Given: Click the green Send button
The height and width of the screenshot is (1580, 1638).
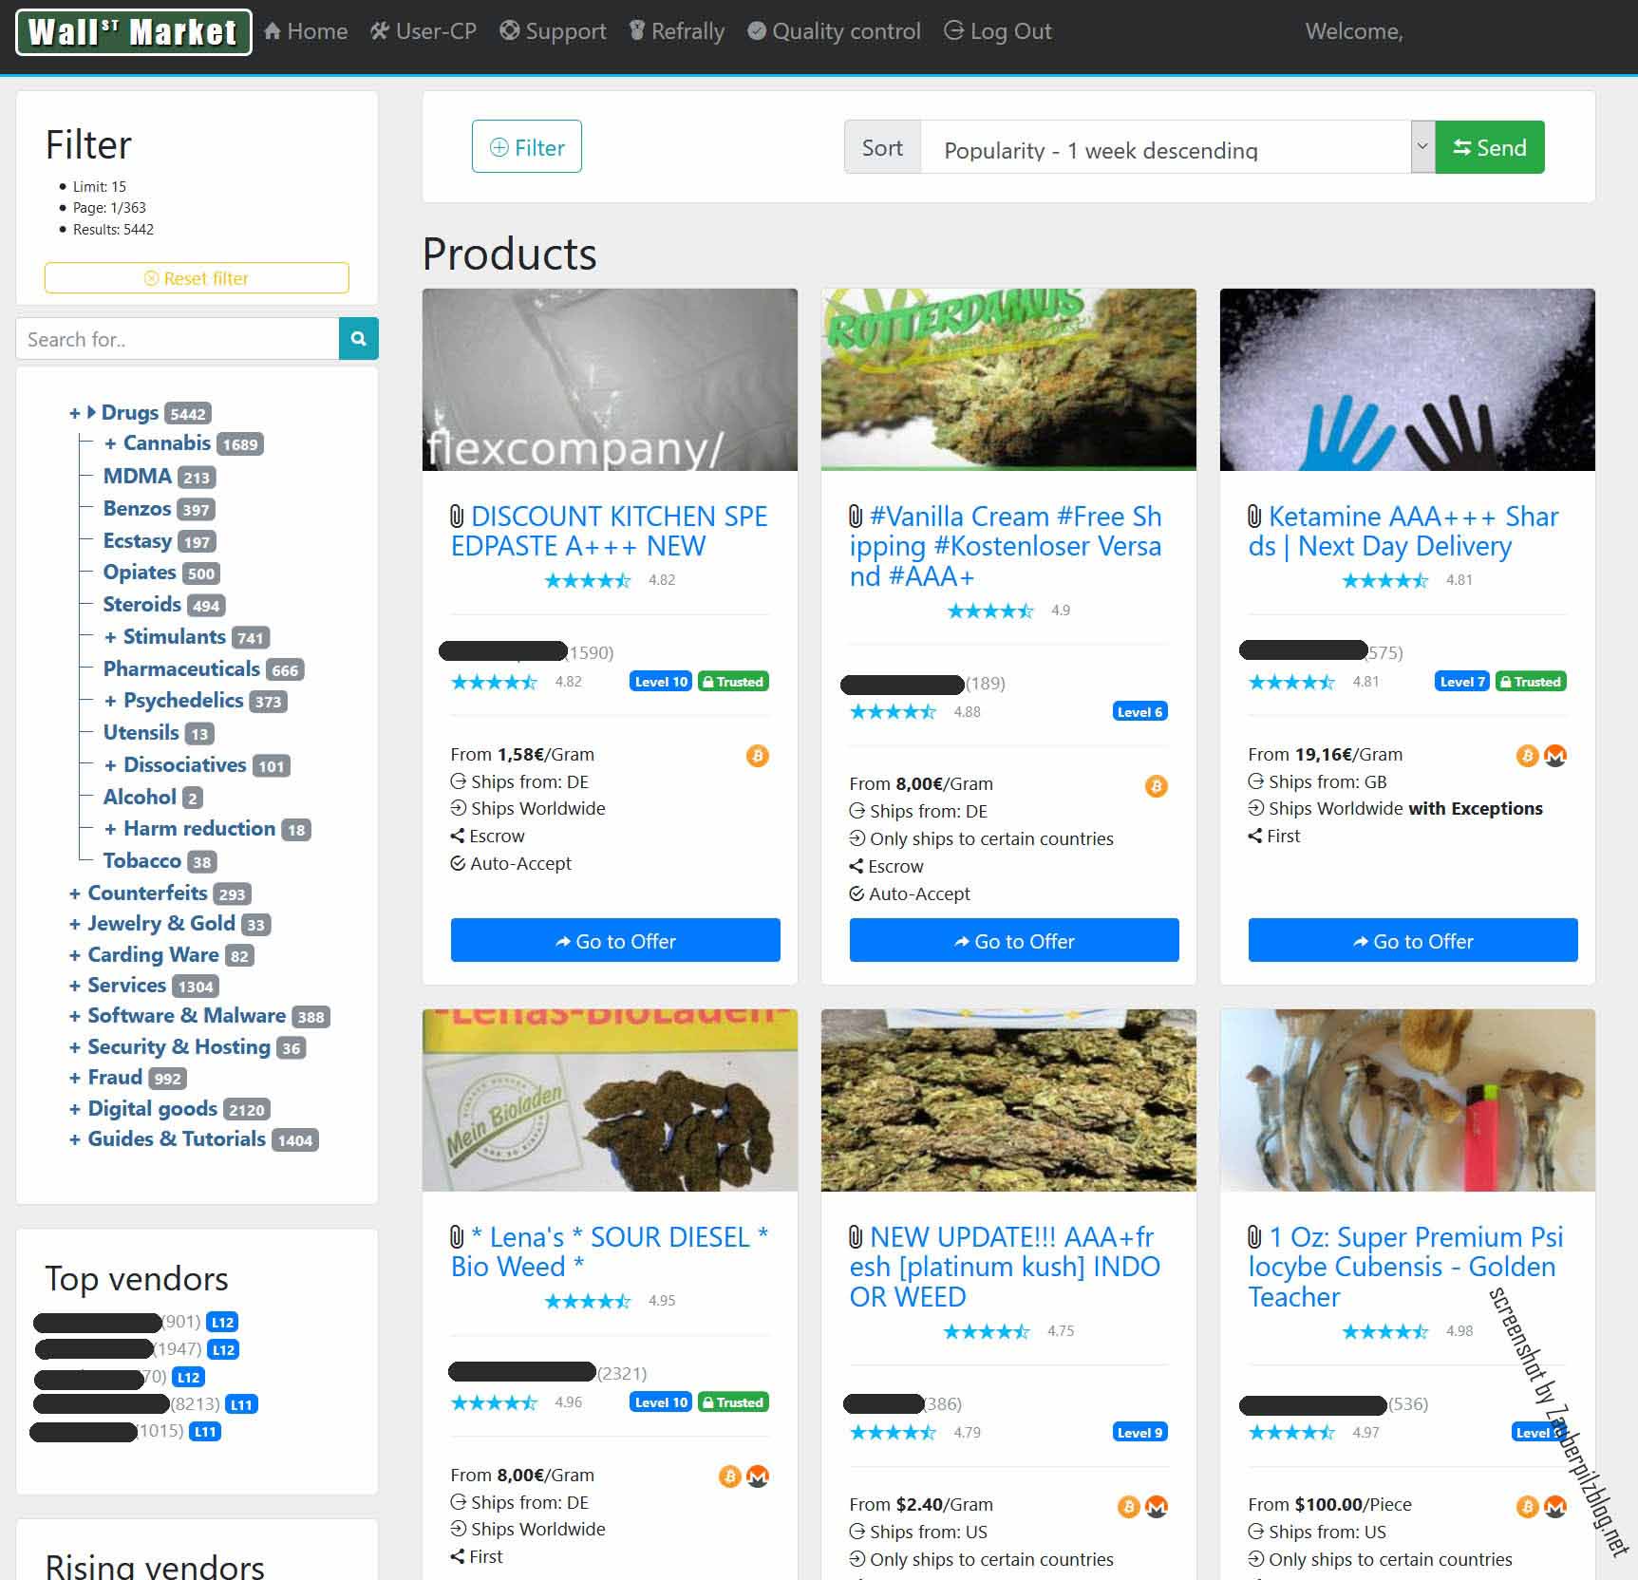Looking at the screenshot, I should (1490, 148).
